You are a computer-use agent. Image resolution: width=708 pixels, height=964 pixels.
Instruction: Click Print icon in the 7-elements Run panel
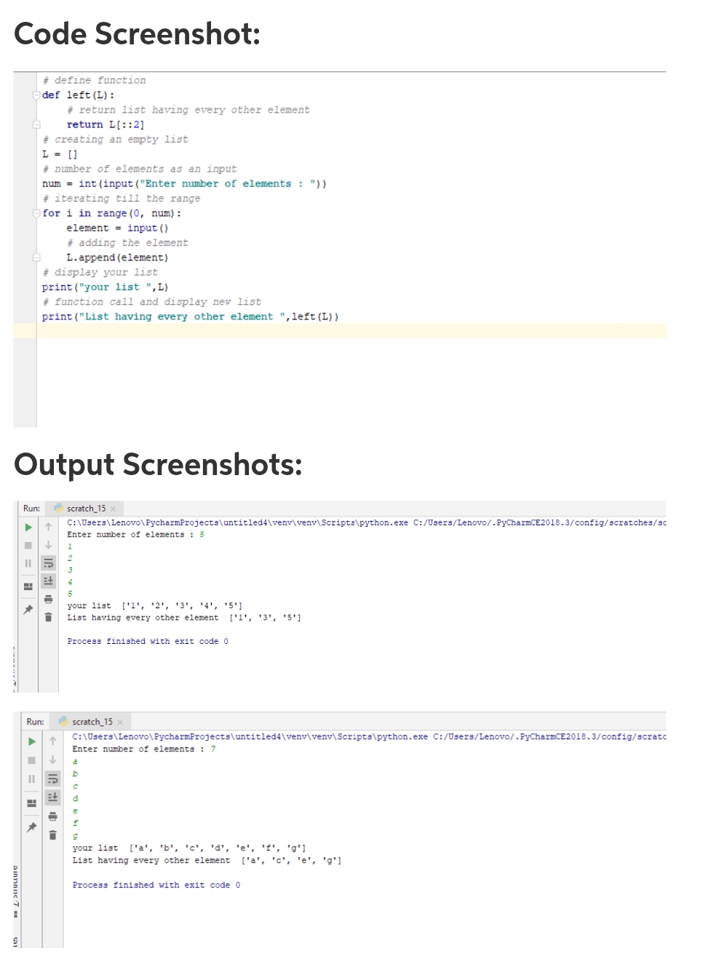point(52,816)
